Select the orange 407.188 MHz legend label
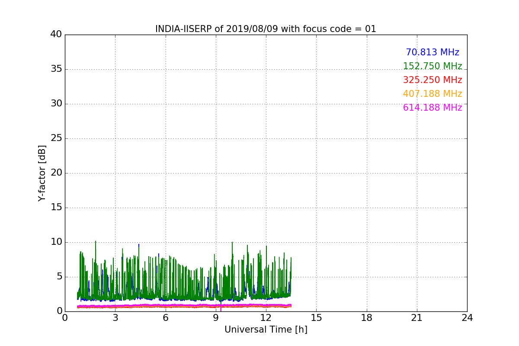Image resolution: width=519 pixels, height=346 pixels. pos(432,94)
